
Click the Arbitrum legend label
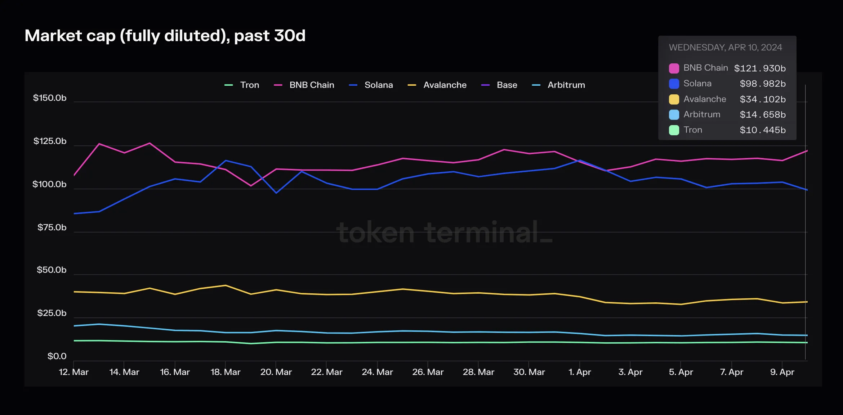pos(566,85)
